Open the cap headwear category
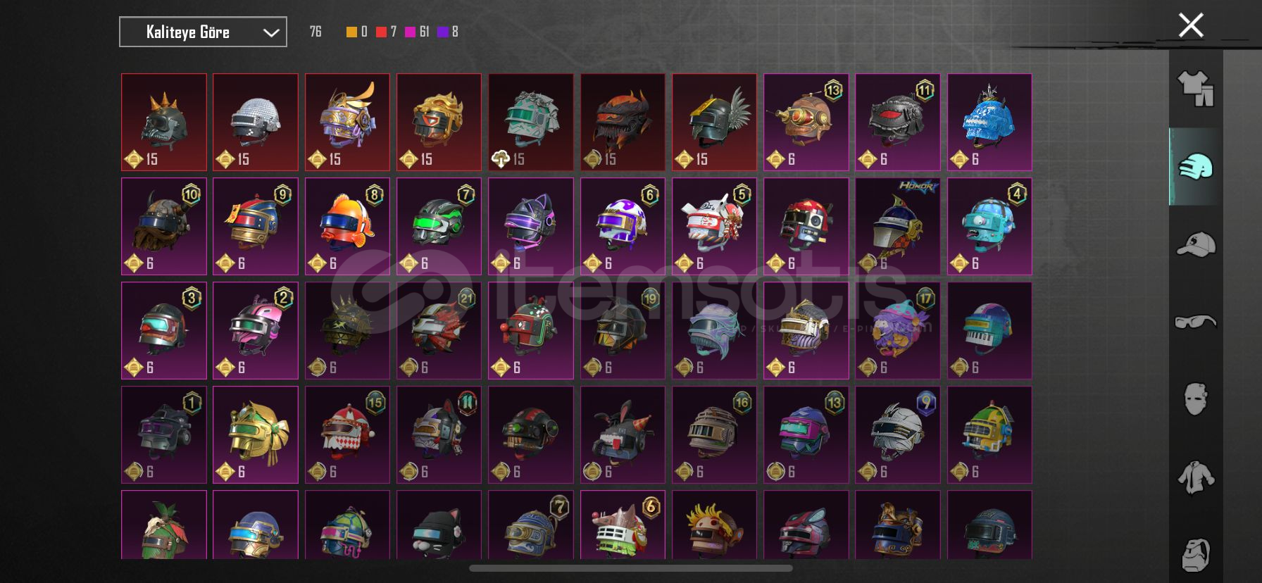1262x583 pixels. pyautogui.click(x=1196, y=244)
